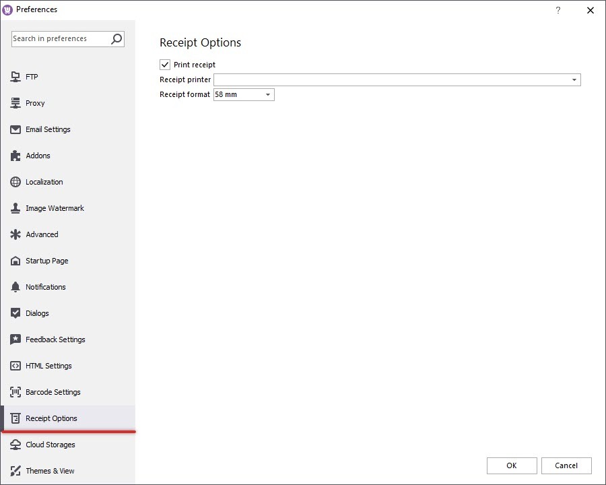Click the Feedback Settings star icon
Viewport: 606px width, 485px height.
pyautogui.click(x=15, y=339)
